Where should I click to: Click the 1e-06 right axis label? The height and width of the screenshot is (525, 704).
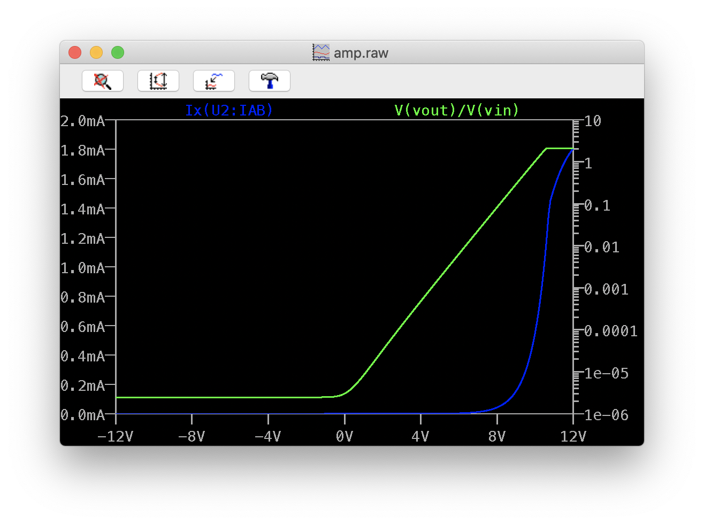pyautogui.click(x=606, y=415)
